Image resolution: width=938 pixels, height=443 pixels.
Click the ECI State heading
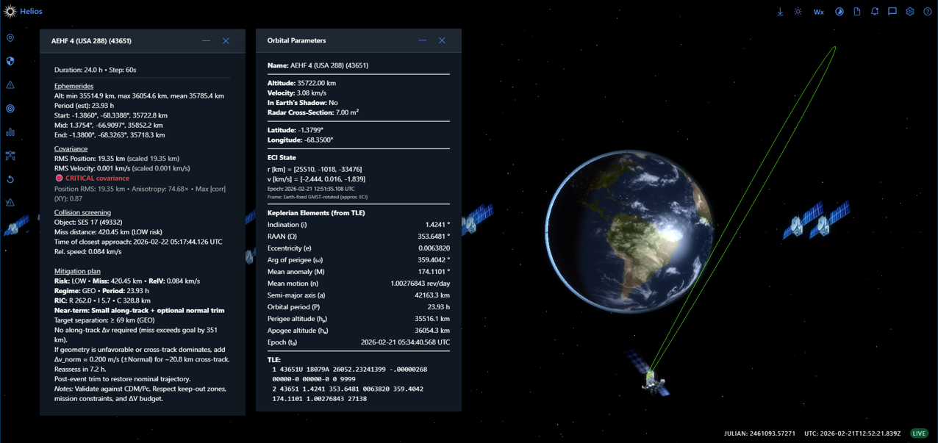click(282, 157)
